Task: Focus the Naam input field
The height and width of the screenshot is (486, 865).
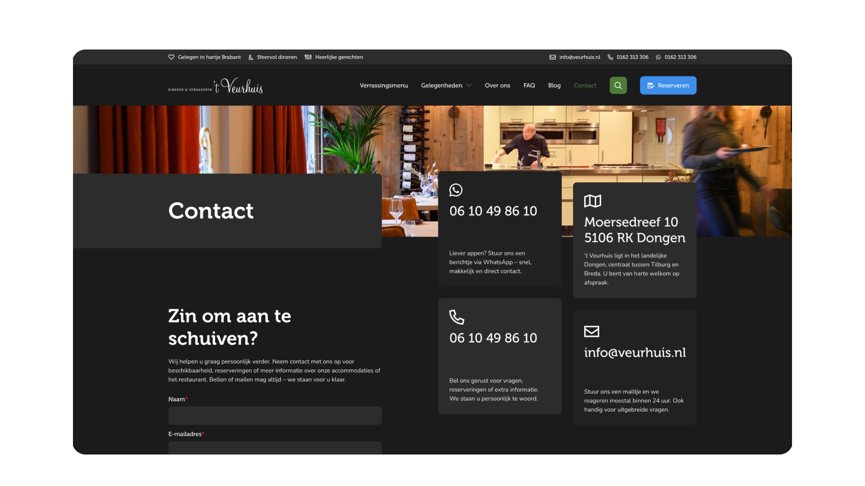Action: 275,415
